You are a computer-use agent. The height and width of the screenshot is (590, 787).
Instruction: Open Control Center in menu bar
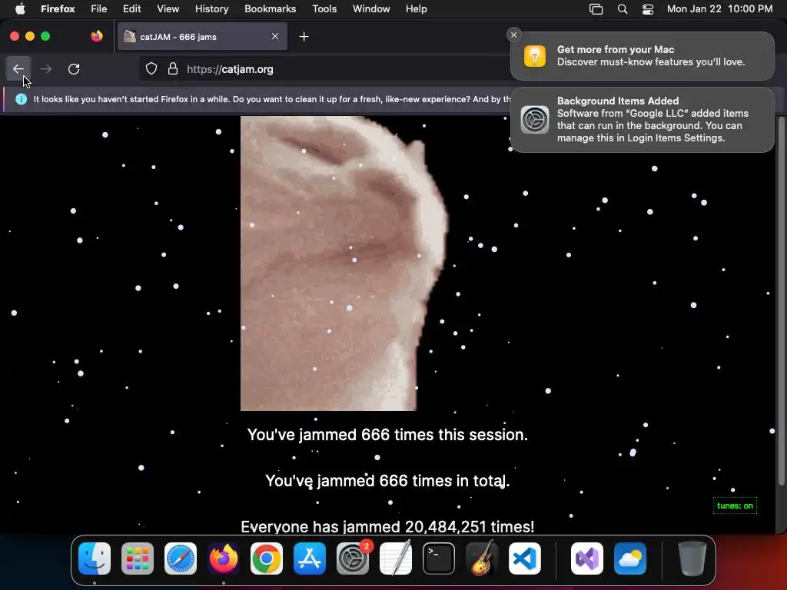648,8
